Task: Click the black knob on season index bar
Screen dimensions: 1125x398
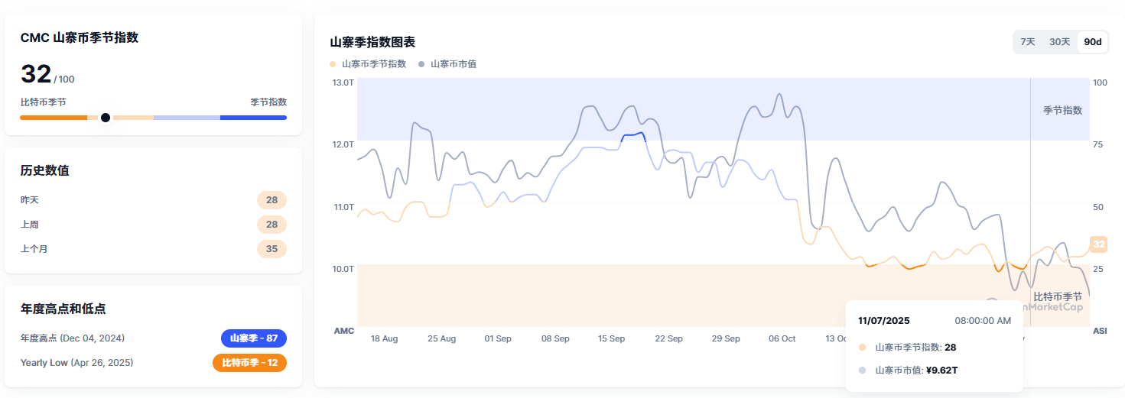Action: coord(106,118)
